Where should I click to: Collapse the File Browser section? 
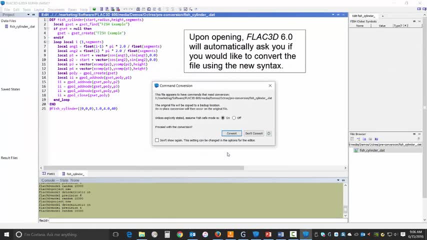point(414,134)
